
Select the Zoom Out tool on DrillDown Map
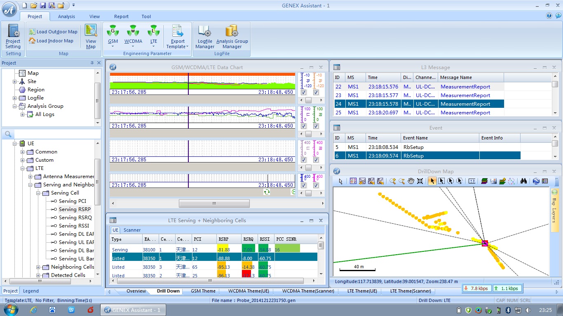point(402,181)
